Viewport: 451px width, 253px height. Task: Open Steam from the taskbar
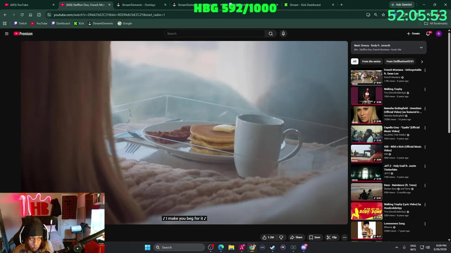pos(272,247)
